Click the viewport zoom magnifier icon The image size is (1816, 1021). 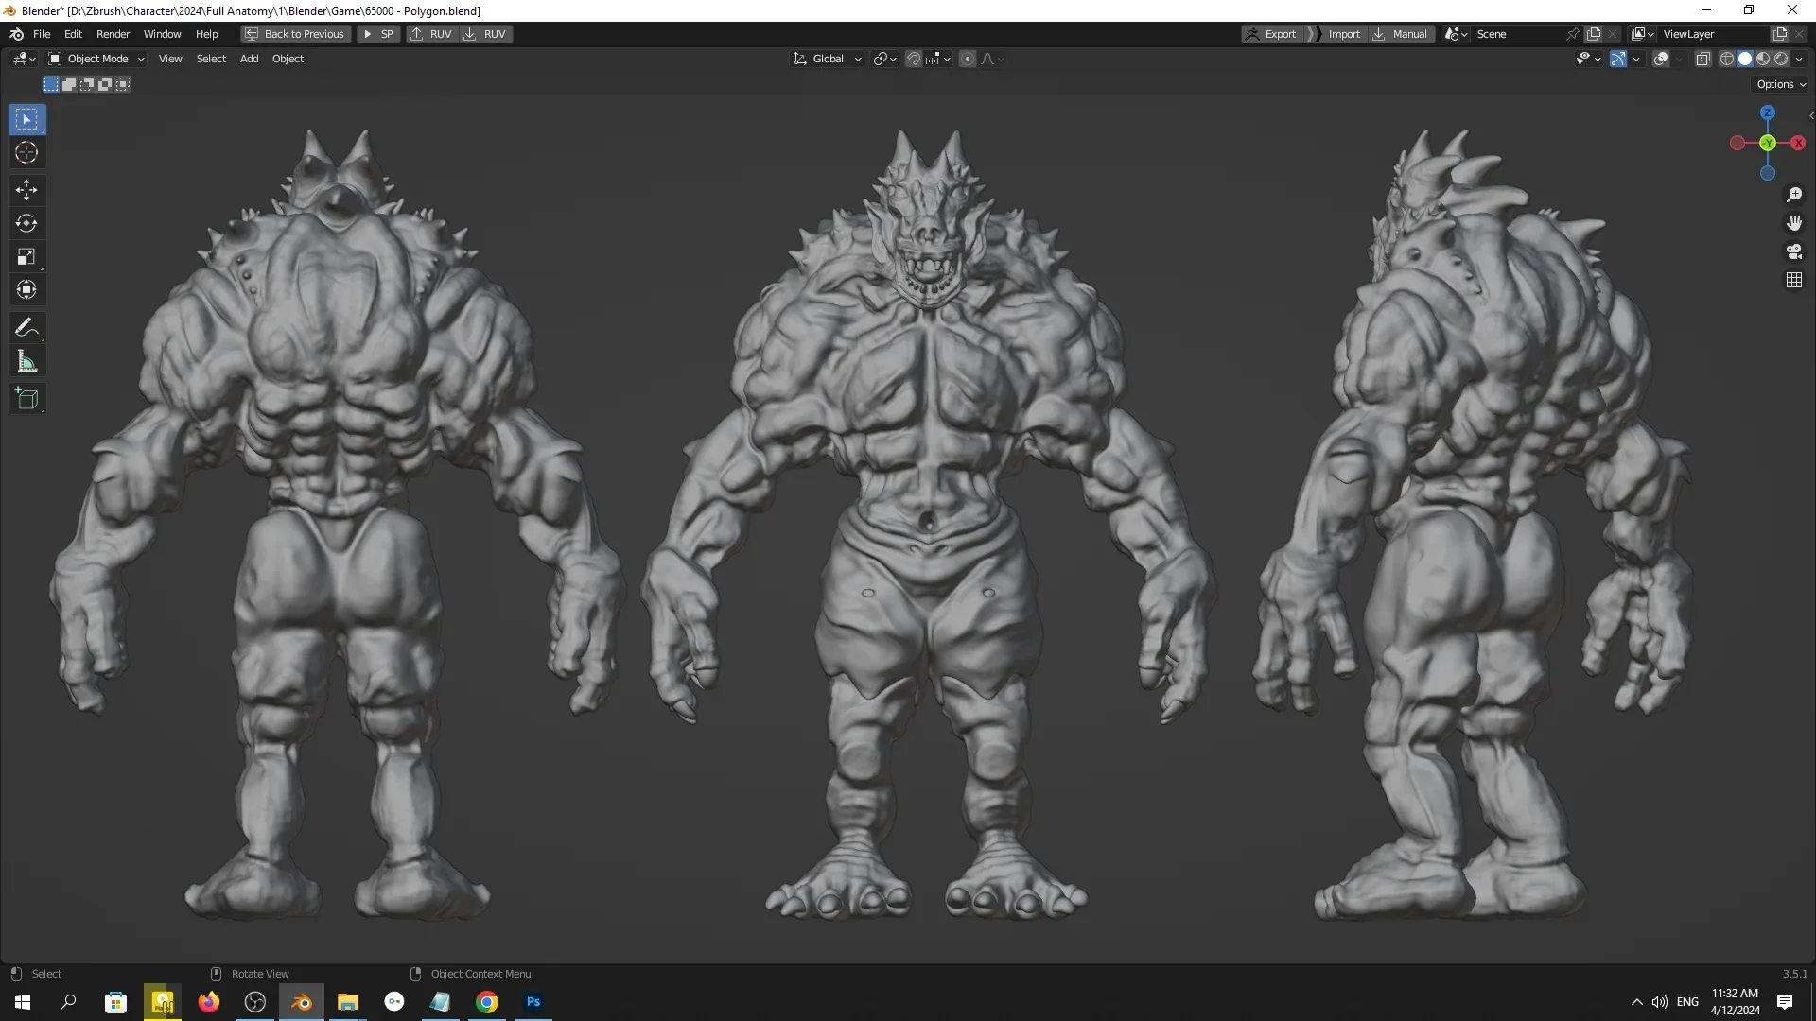[x=1794, y=195]
